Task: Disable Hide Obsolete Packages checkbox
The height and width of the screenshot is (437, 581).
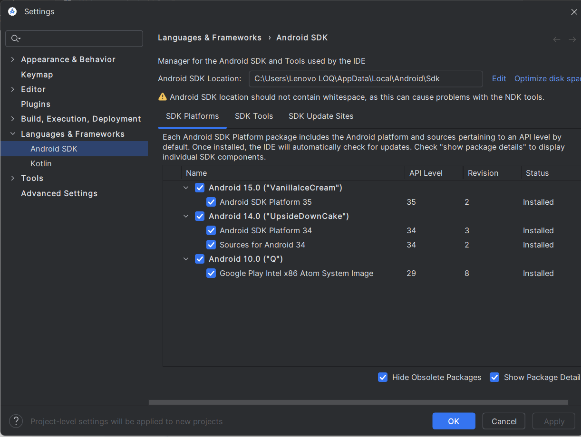Action: click(x=383, y=377)
